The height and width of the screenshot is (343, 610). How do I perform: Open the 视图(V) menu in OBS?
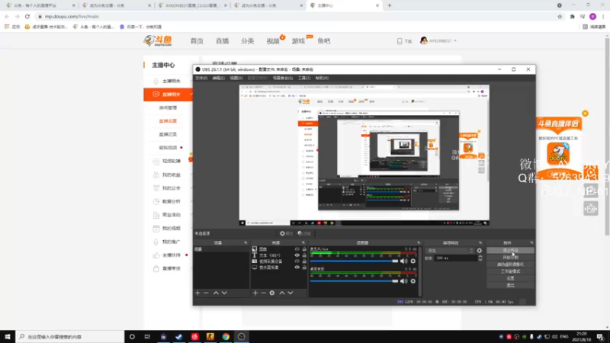(236, 79)
